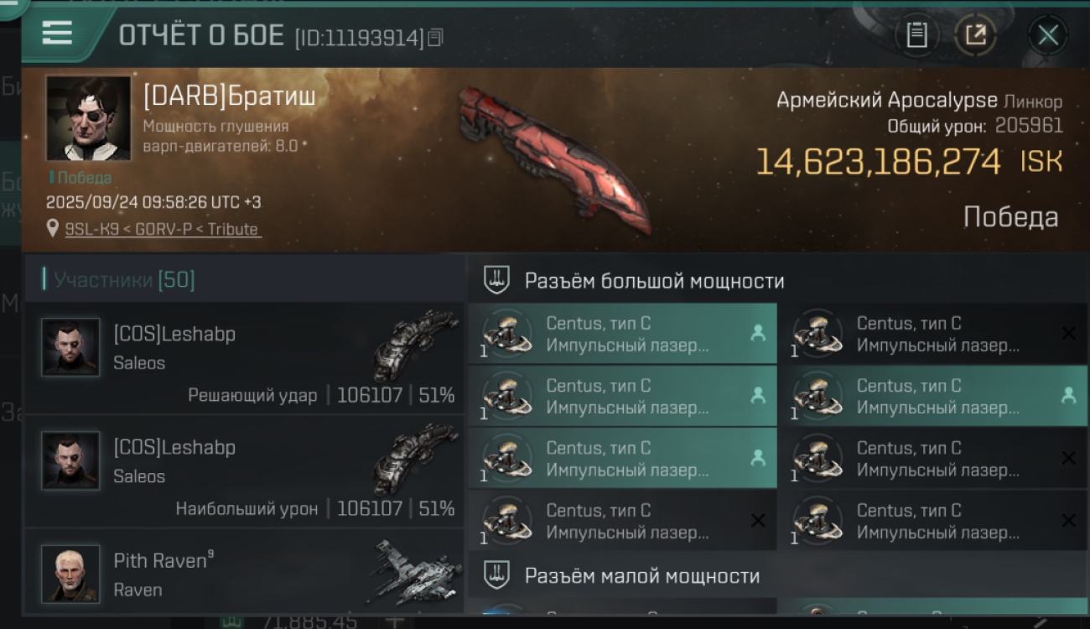The width and height of the screenshot is (1090, 629).
Task: View the Армейский Apocalypse ship image
Action: (553, 159)
